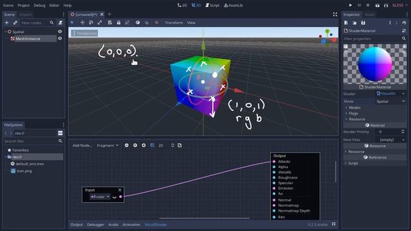Open the viewport View menu button

click(x=191, y=23)
